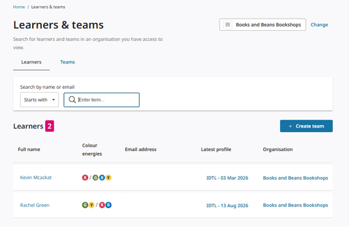Open Rachel Green's learner page

(x=35, y=205)
